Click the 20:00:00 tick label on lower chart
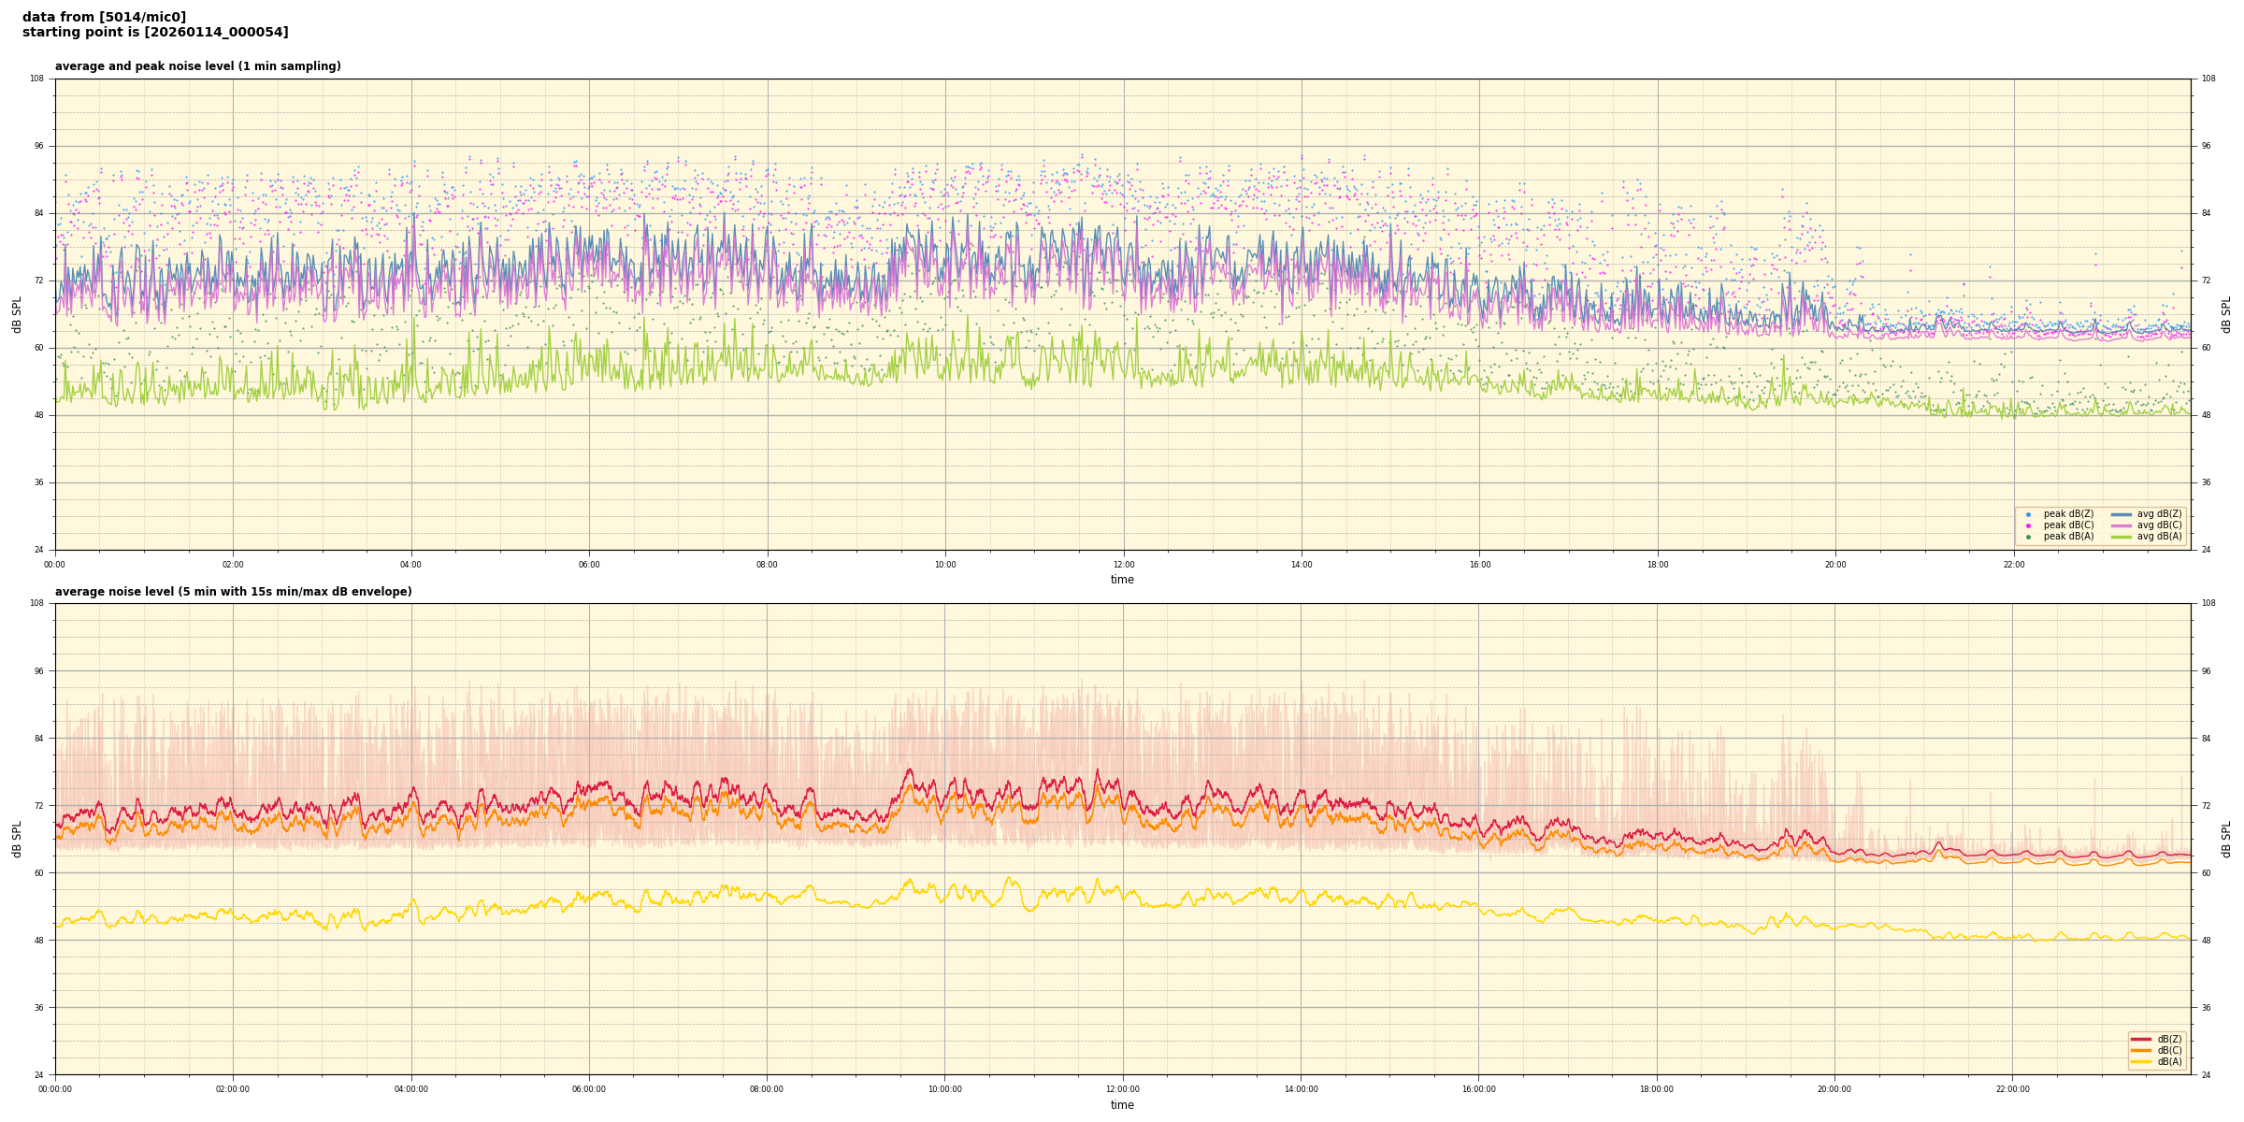2244x1122 pixels. click(1834, 1089)
